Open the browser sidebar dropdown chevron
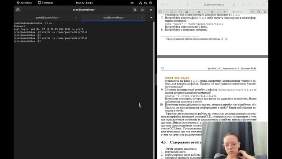Screen dimensions: 282x159 click(x=167, y=5)
